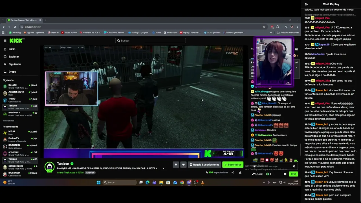Click Tanizen's channel avatar
The width and height of the screenshot is (361, 203).
(x=50, y=167)
